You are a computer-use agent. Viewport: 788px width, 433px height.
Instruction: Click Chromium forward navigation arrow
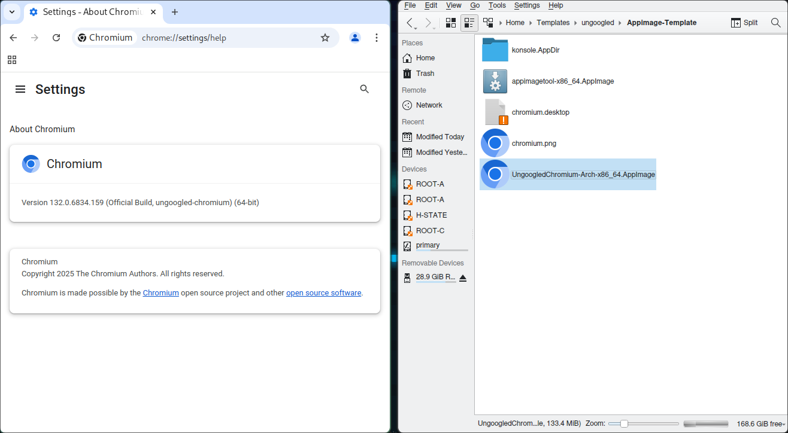click(35, 38)
